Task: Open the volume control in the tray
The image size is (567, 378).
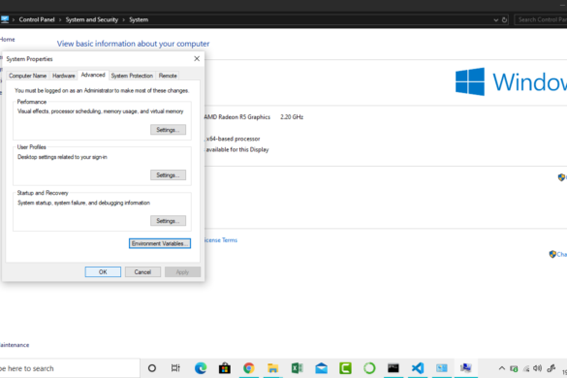Action: (538, 368)
